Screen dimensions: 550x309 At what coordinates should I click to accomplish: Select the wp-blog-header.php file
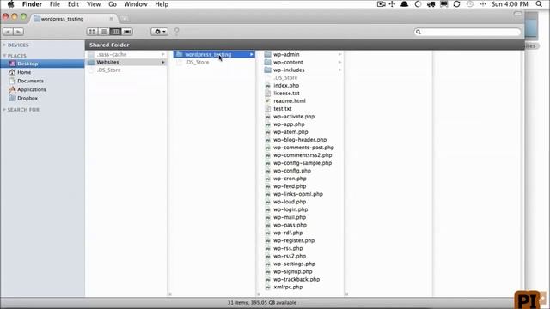pyautogui.click(x=300, y=140)
